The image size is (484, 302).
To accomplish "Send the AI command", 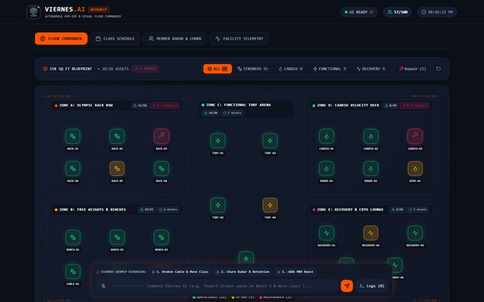I will point(346,286).
